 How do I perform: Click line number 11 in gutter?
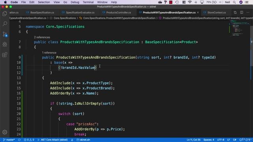[x=19, y=67]
